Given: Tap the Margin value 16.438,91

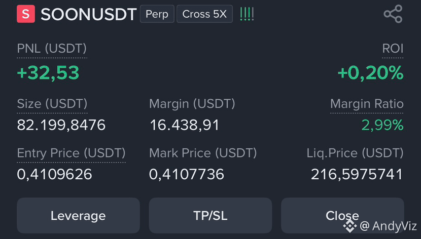Looking at the screenshot, I should point(185,125).
